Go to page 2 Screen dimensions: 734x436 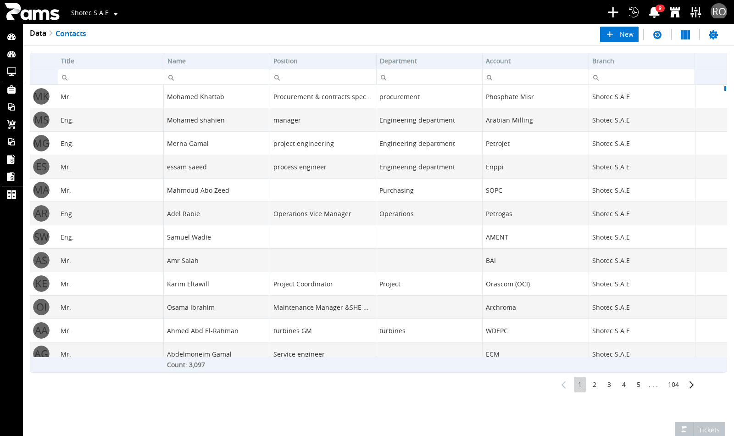pos(595,385)
